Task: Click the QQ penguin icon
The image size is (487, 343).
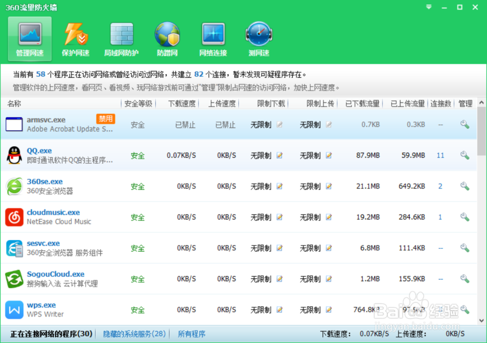Action: (14, 155)
